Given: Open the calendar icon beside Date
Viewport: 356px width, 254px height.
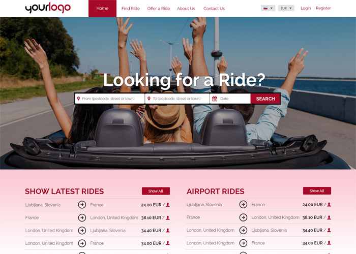Looking at the screenshot, I should pos(215,99).
